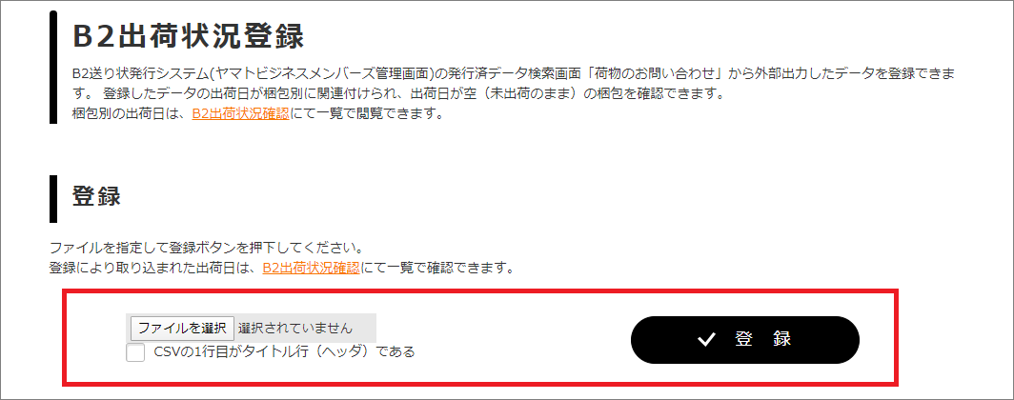The image size is (1014, 400).
Task: Click the black bar beside the B2出荷状況登録 title
Action: point(53,68)
